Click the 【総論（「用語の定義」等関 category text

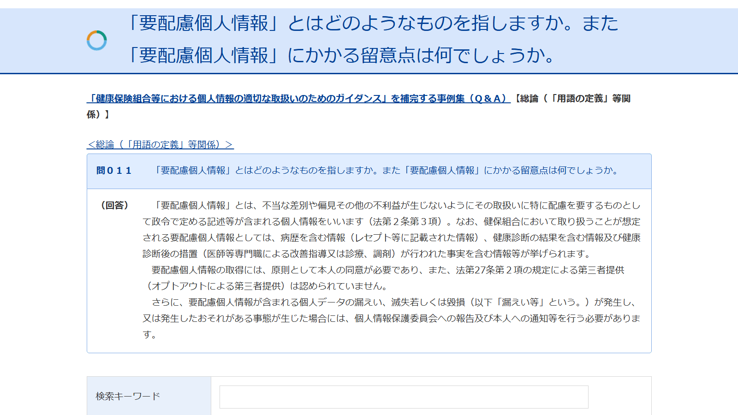pyautogui.click(x=358, y=107)
